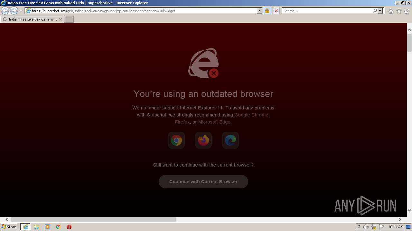
Task: Click the horizontal scrollbar thumb
Action: tap(93, 219)
